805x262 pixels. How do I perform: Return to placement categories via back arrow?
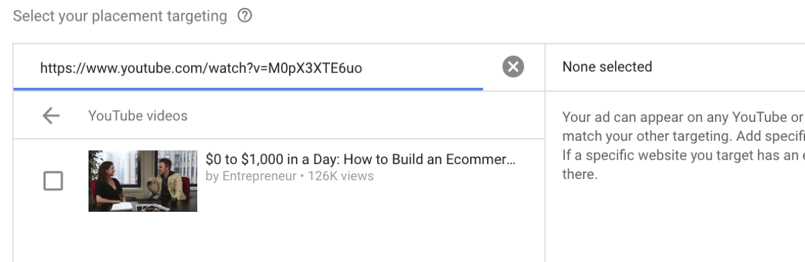pyautogui.click(x=51, y=116)
